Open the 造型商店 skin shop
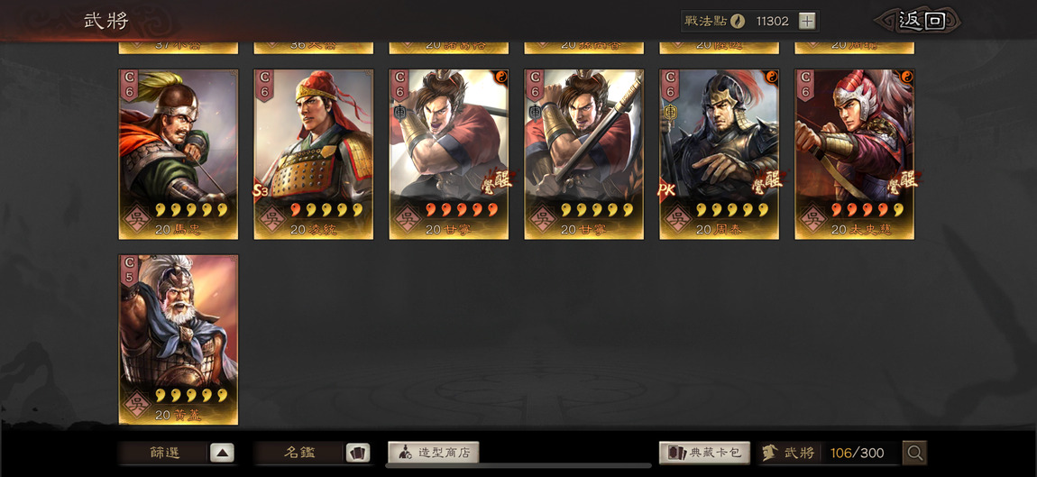Screen dimensions: 1037x477 click(x=433, y=454)
